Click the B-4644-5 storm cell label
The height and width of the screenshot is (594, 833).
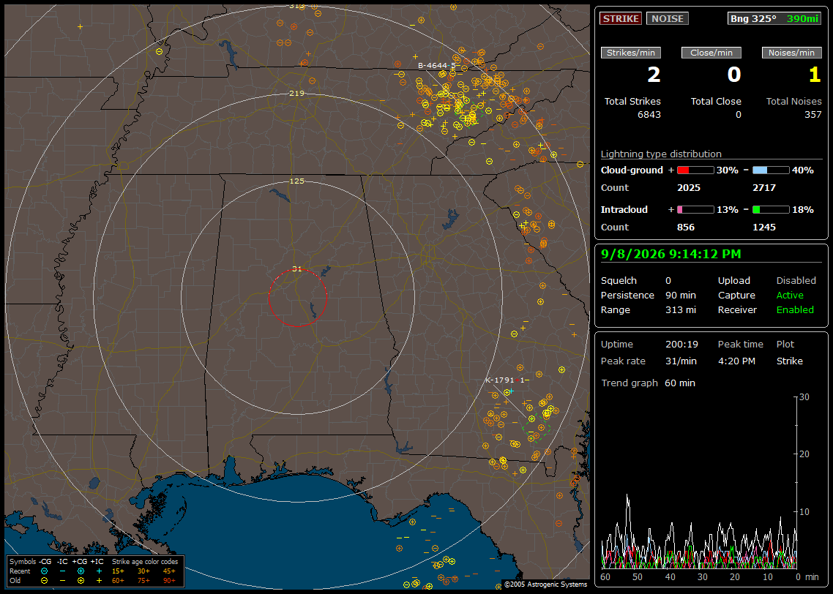437,66
